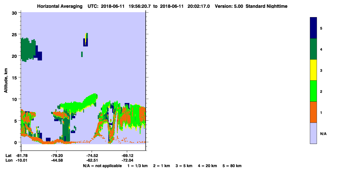
Task: Click the y-axis tick label 25
Action: pos(15,34)
